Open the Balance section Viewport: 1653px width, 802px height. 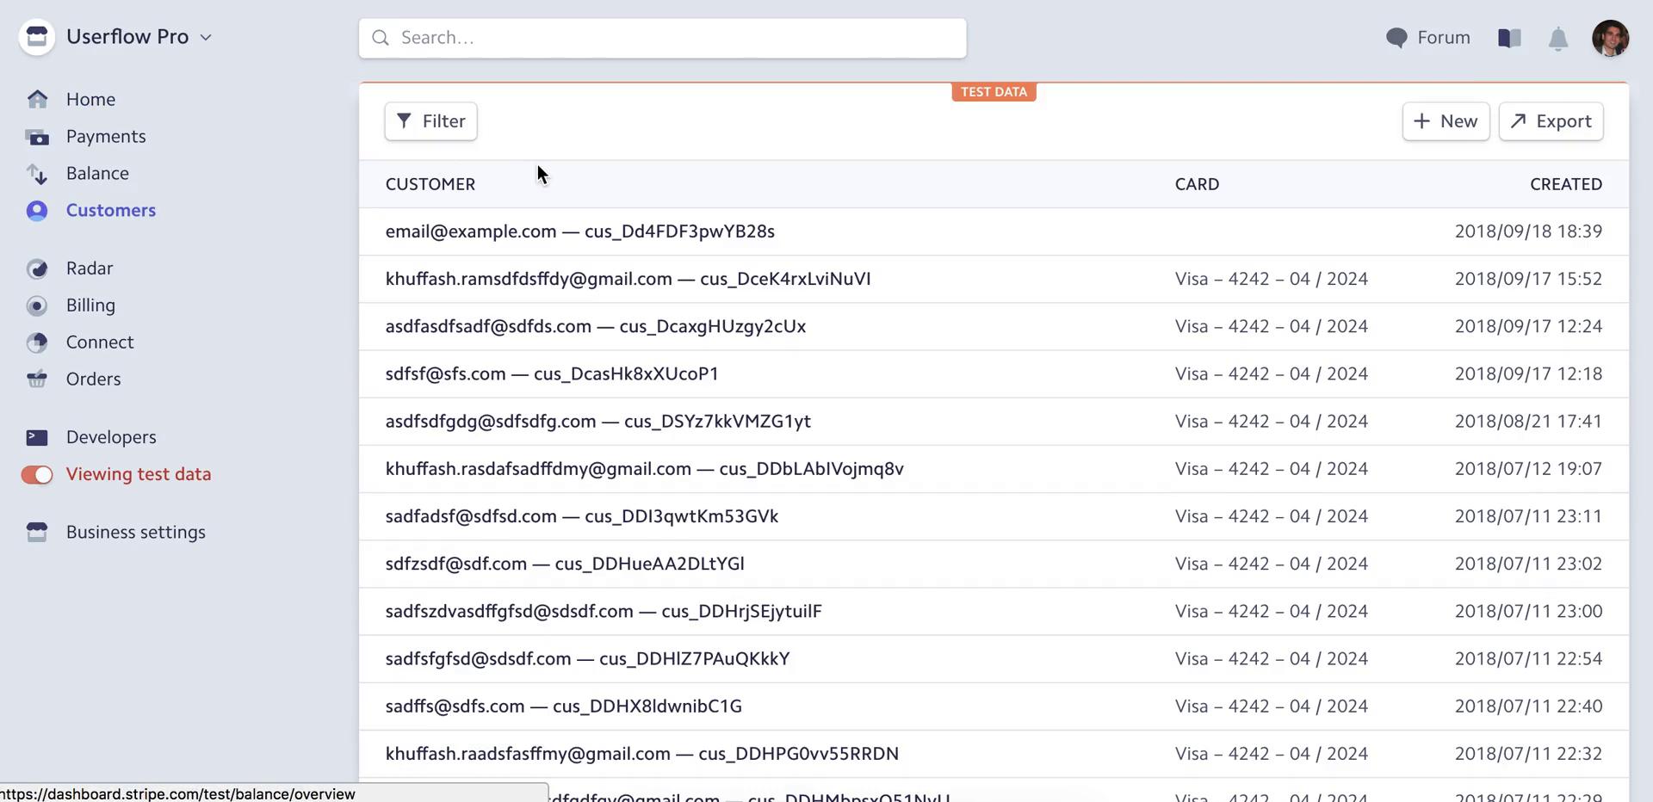click(97, 173)
